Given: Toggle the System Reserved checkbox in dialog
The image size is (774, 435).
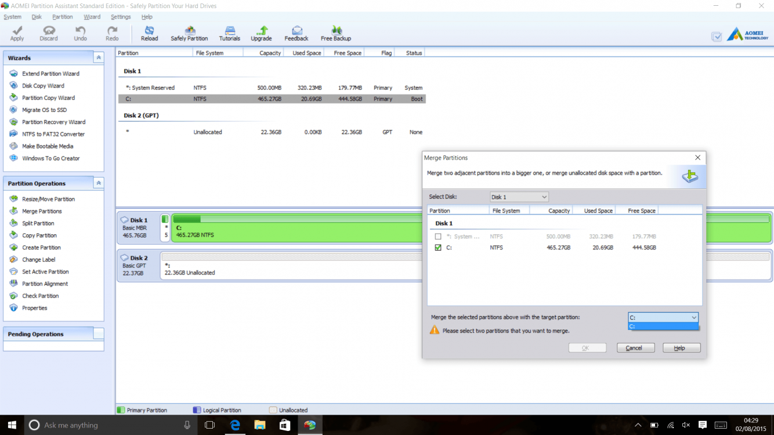Looking at the screenshot, I should 438,237.
